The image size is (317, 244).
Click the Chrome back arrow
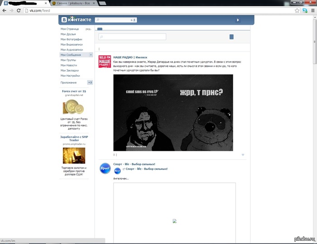tap(4, 10)
